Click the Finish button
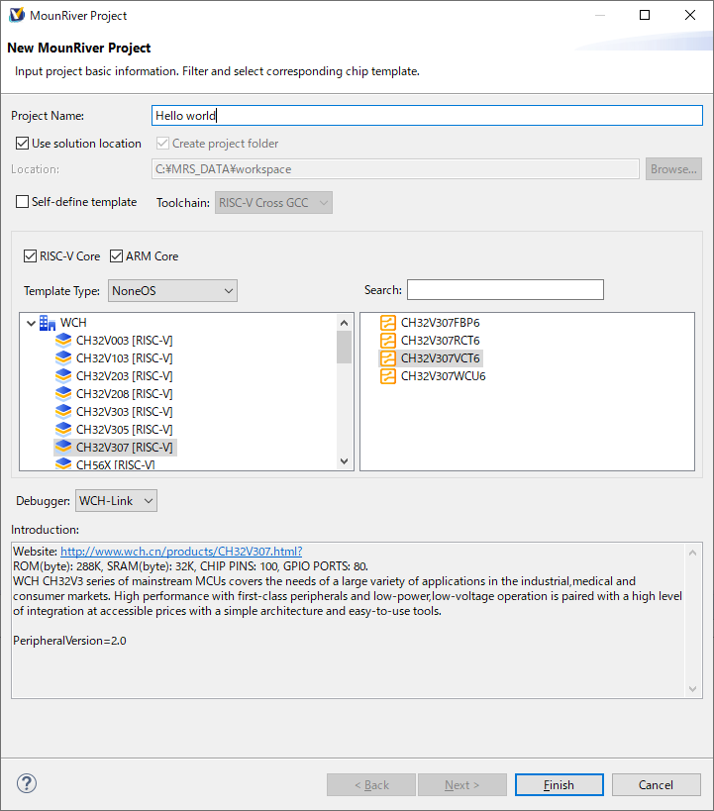Image resolution: width=714 pixels, height=811 pixels. pyautogui.click(x=560, y=785)
